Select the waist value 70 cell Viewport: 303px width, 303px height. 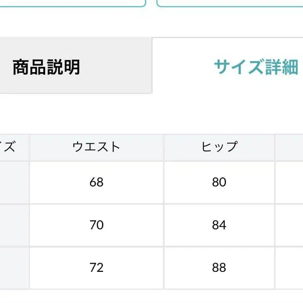coord(96,225)
